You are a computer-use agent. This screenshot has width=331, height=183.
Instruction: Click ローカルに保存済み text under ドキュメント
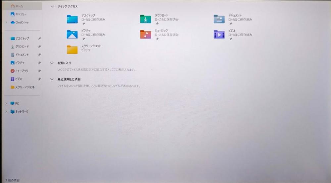tap(240, 19)
